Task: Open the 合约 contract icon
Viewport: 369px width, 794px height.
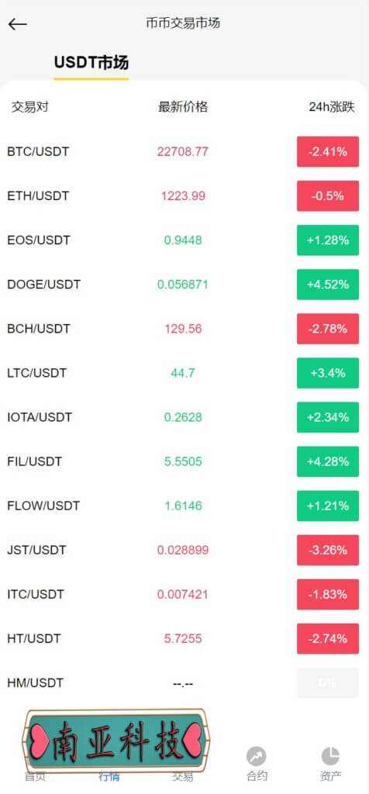Action: (257, 757)
